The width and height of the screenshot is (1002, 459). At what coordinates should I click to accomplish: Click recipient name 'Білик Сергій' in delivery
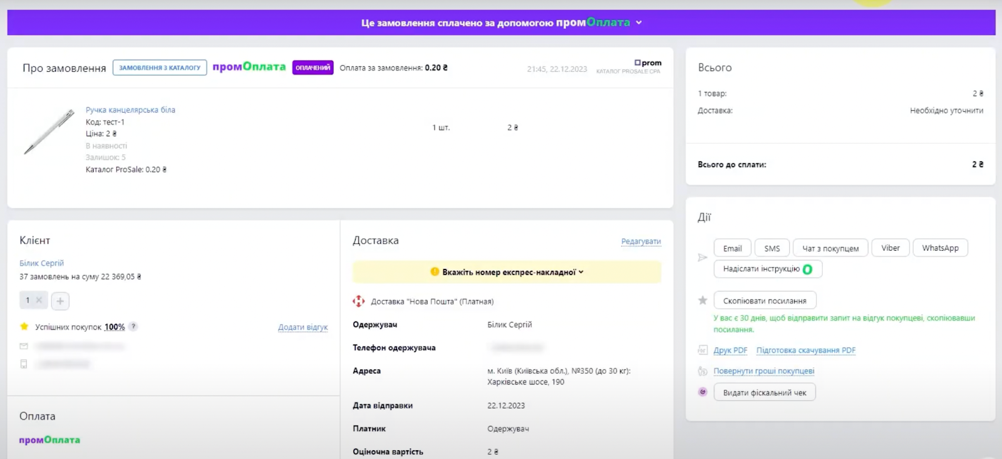509,325
